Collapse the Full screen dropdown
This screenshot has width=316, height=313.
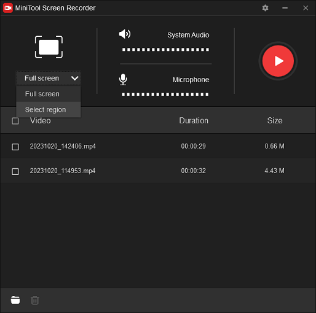(49, 78)
